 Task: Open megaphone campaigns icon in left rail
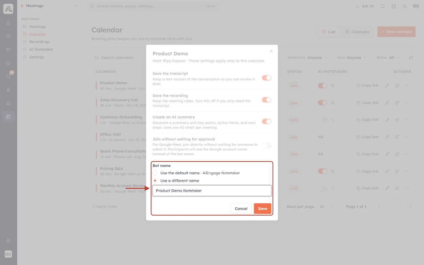[8, 49]
